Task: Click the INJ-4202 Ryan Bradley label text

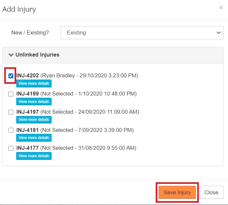Action: click(77, 75)
